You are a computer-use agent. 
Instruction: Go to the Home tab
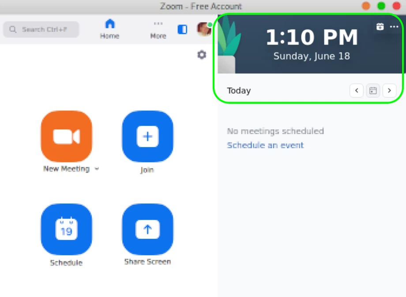(x=109, y=29)
